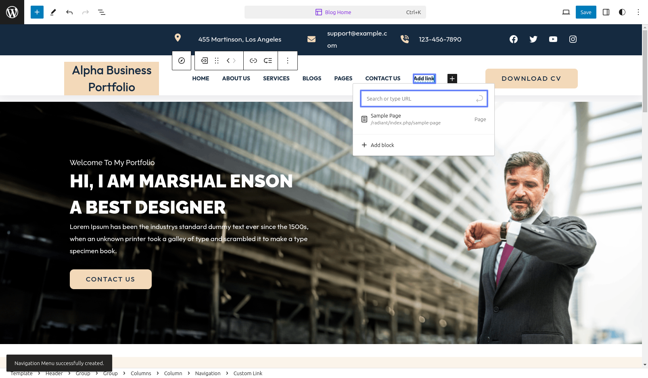The width and height of the screenshot is (648, 378).
Task: Open the YouTube social icon
Action: click(x=553, y=39)
